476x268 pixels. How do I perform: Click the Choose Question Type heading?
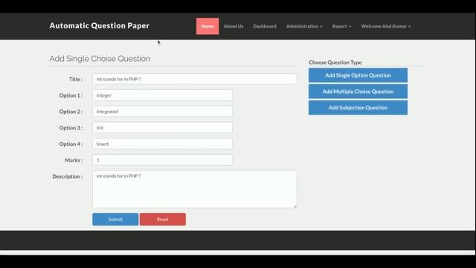[335, 63]
